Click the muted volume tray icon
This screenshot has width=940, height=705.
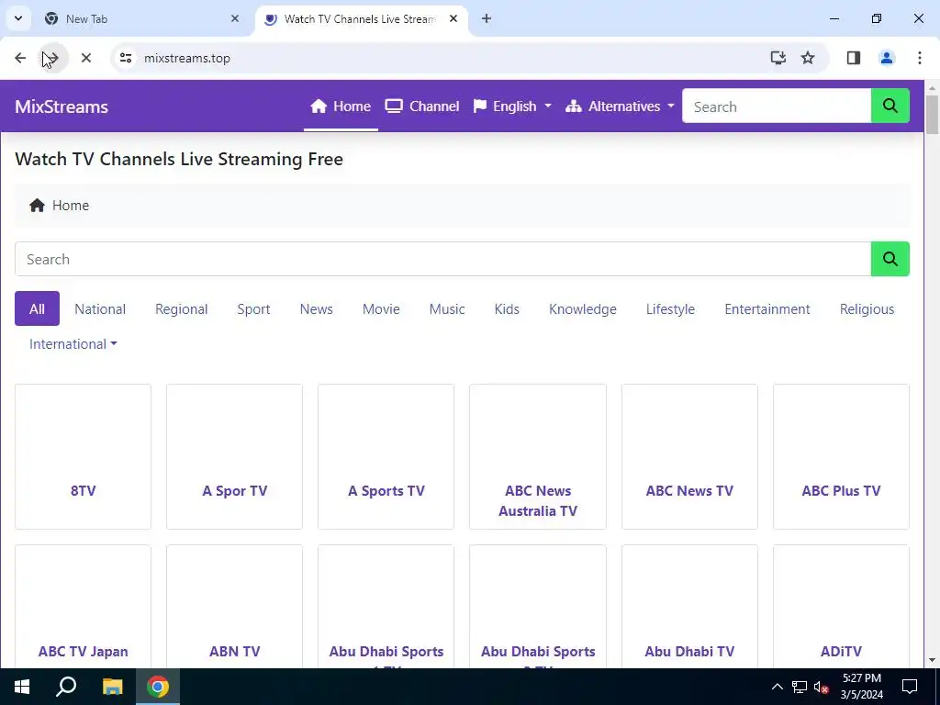click(x=821, y=687)
